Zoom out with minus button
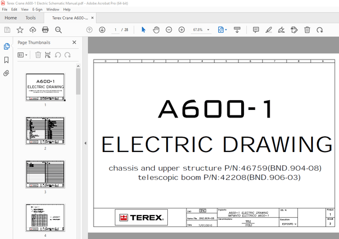 coord(169,30)
